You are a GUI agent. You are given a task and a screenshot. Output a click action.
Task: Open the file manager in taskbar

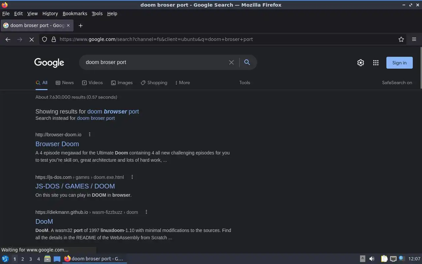point(47,259)
